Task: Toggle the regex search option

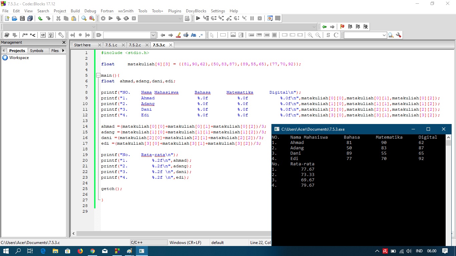Action: 201,35
